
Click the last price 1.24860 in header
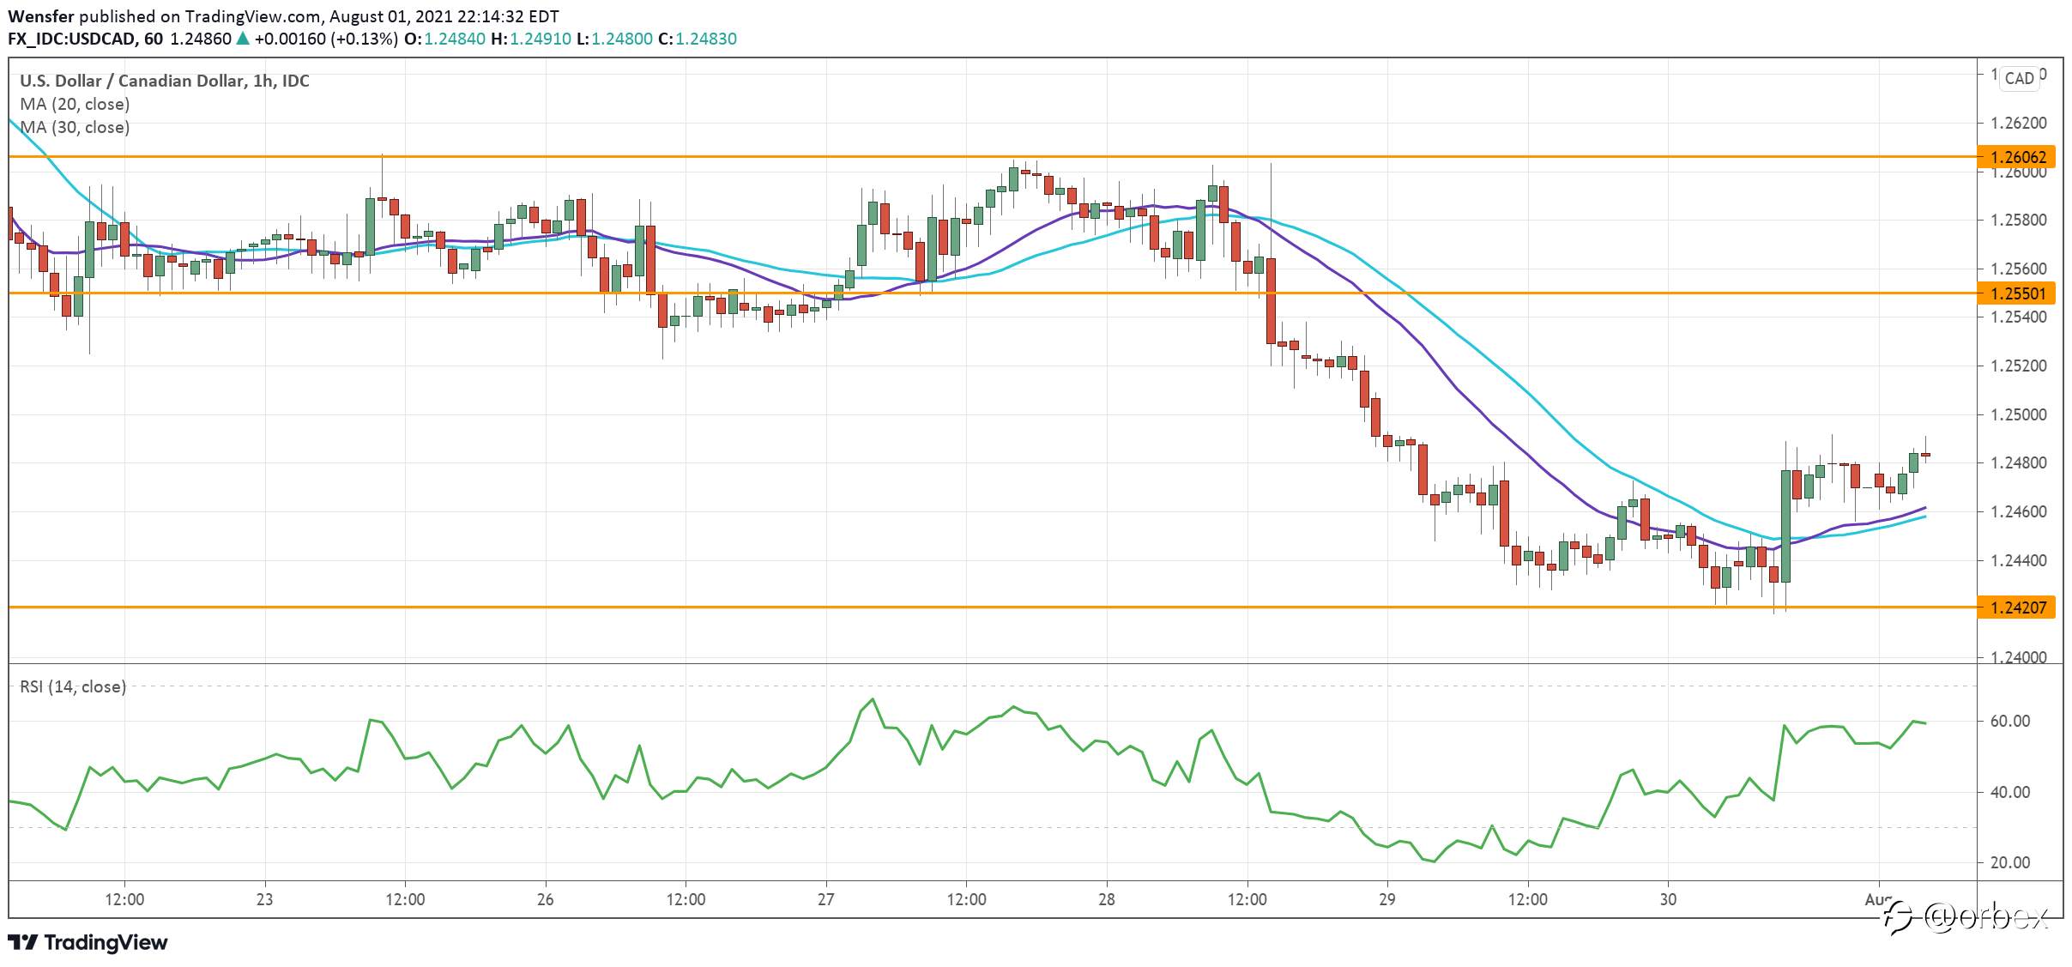[201, 39]
